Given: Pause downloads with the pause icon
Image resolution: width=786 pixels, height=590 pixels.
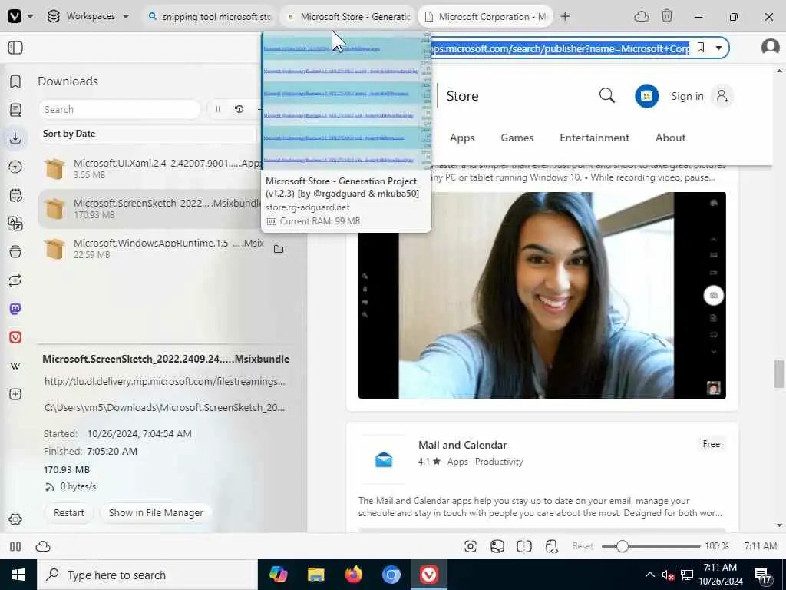Looking at the screenshot, I should (x=218, y=109).
